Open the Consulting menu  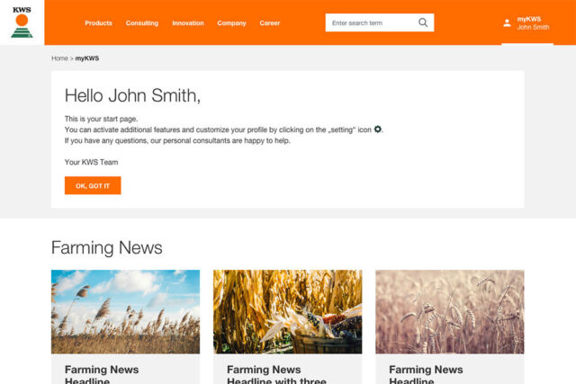[x=141, y=23]
